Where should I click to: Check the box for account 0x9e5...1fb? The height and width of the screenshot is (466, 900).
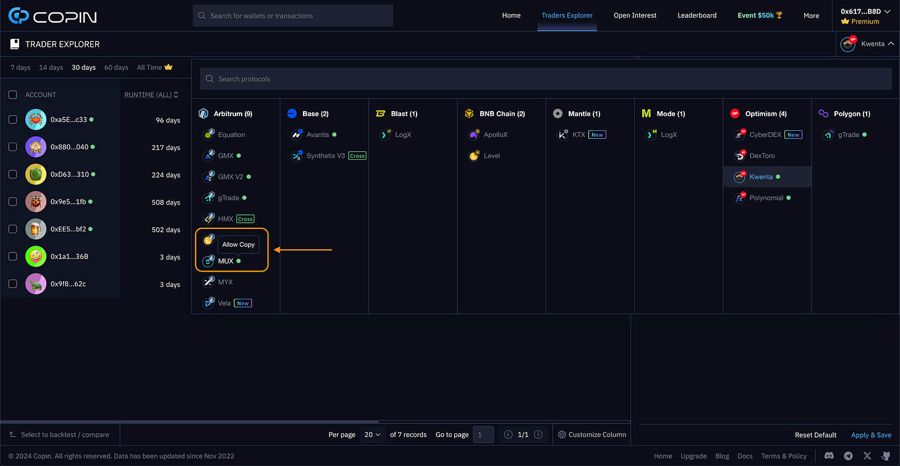[x=12, y=202]
